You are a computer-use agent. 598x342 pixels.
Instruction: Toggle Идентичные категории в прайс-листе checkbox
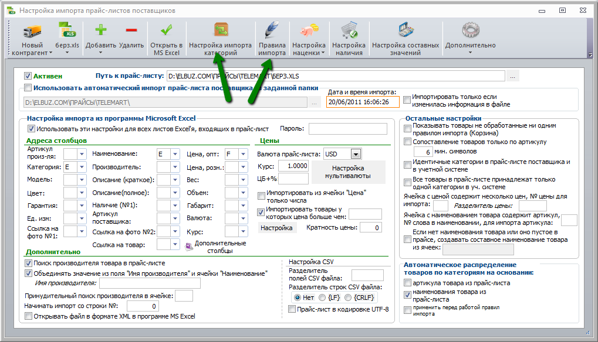point(407,165)
